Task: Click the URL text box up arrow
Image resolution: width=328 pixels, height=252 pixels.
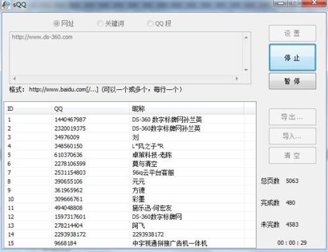Action: click(x=246, y=37)
